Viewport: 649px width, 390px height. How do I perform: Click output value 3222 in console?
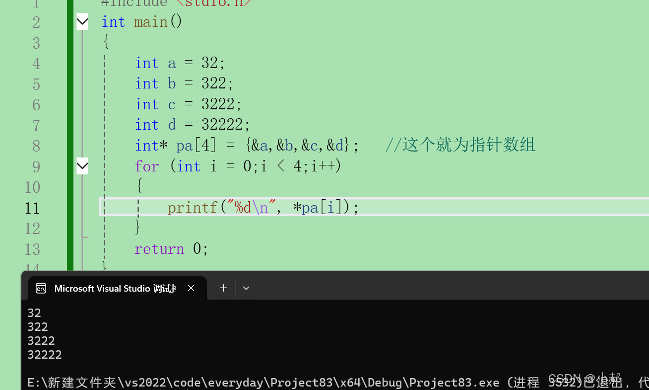click(x=41, y=341)
